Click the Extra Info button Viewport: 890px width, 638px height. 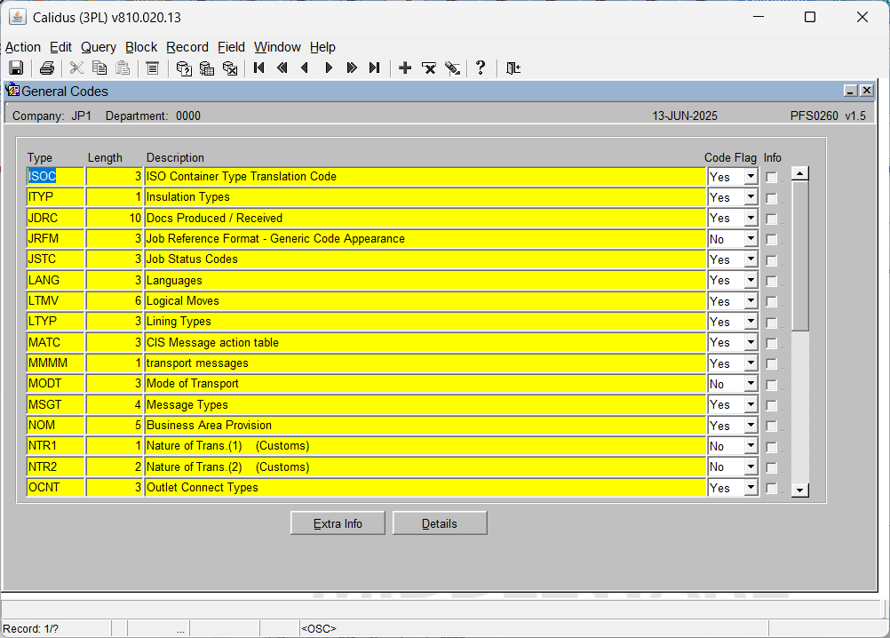click(338, 523)
